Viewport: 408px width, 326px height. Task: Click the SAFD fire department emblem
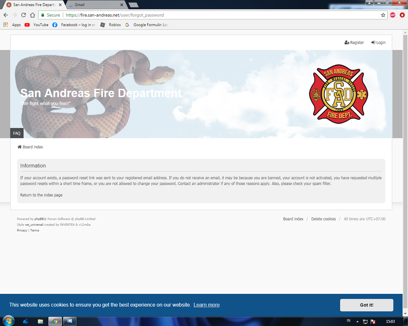coord(338,94)
